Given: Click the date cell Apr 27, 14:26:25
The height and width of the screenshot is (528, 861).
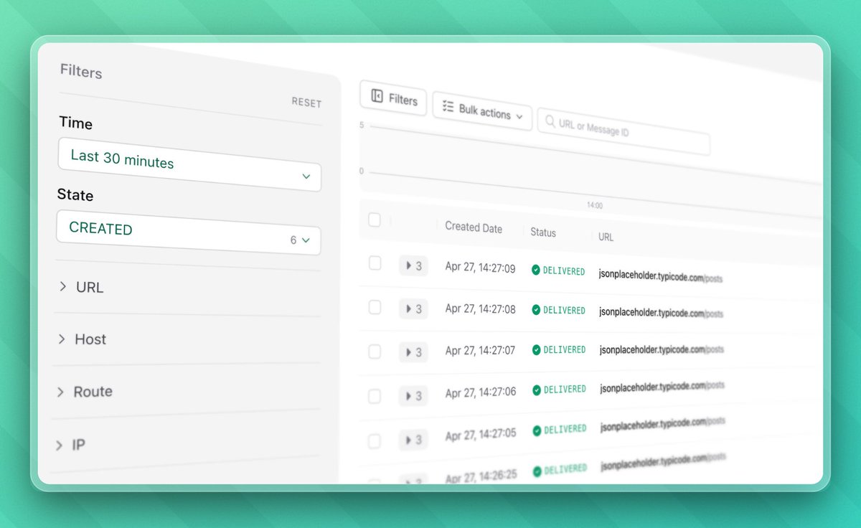Looking at the screenshot, I should point(481,476).
